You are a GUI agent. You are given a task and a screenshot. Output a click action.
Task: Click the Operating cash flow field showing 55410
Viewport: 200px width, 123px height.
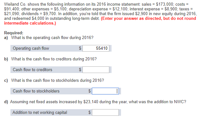96,48
